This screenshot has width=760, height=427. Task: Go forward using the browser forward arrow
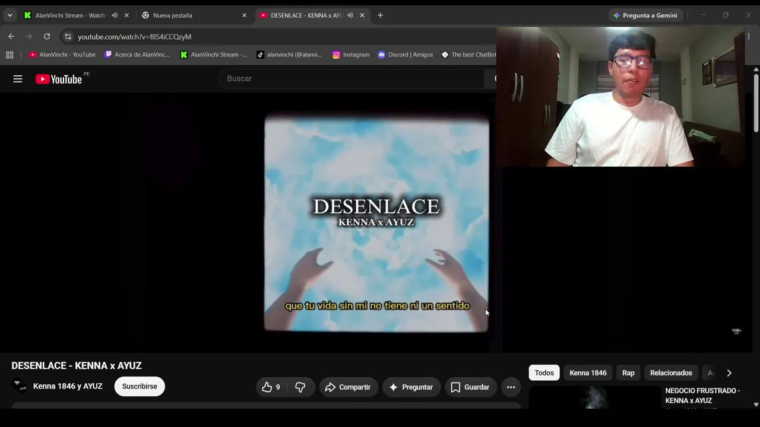(x=29, y=37)
